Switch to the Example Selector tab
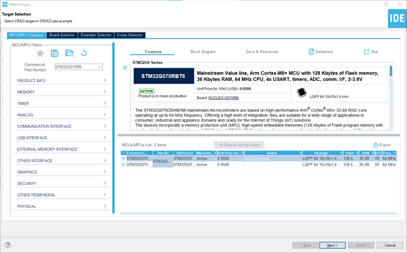The height and width of the screenshot is (253, 407). click(x=96, y=35)
